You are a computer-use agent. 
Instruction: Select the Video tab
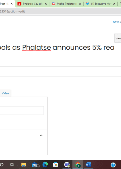point(5,93)
